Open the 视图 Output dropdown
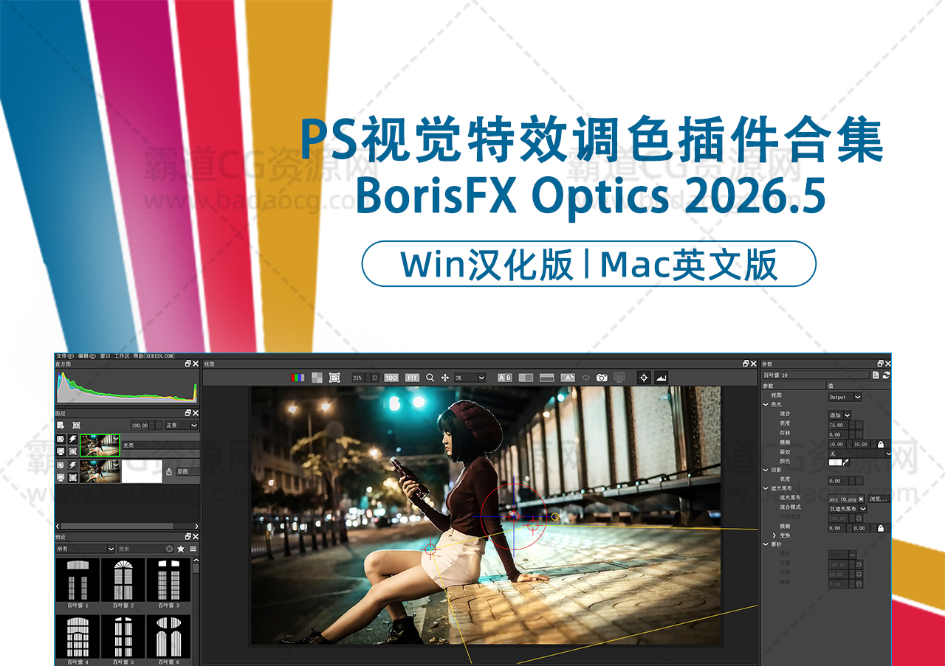The image size is (945, 666). [845, 397]
